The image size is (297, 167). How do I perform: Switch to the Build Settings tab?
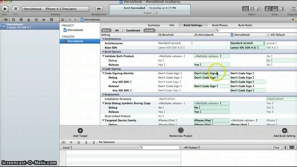pyautogui.click(x=193, y=25)
